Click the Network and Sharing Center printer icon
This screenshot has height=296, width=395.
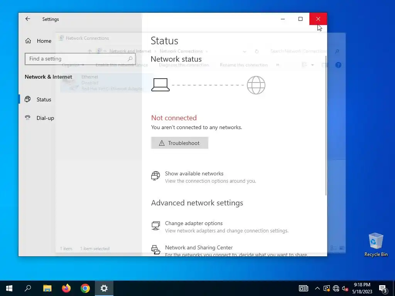pyautogui.click(x=155, y=250)
